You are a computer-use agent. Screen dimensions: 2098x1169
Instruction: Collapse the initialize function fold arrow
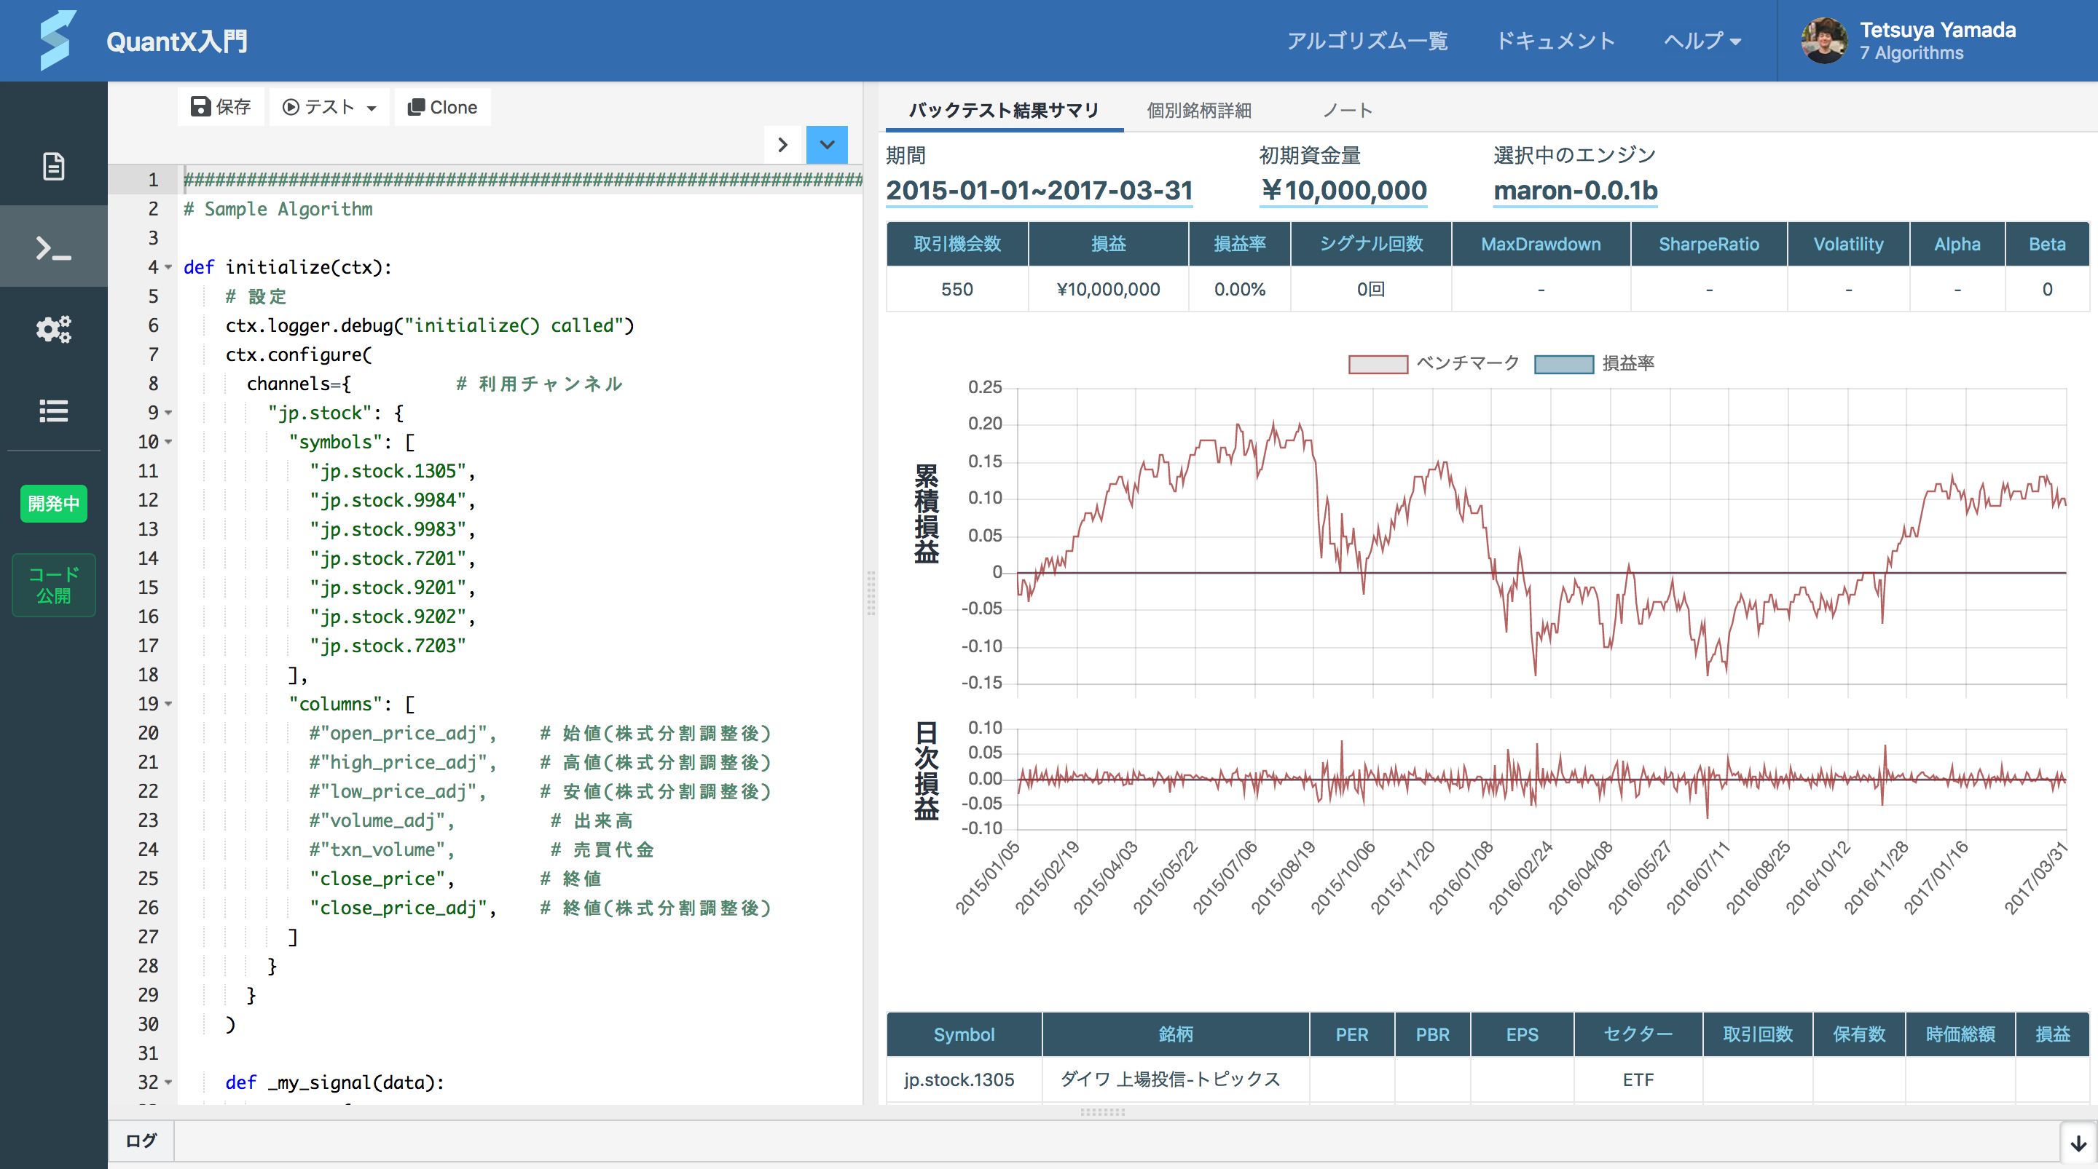point(168,267)
